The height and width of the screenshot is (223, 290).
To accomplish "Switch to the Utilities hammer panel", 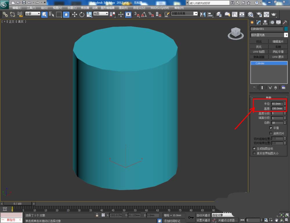I will 285,22.
